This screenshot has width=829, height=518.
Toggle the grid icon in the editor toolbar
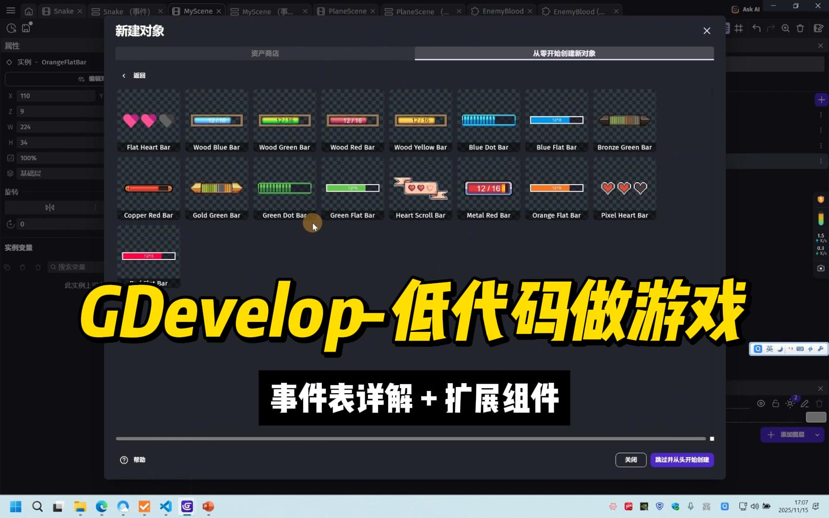(x=739, y=28)
